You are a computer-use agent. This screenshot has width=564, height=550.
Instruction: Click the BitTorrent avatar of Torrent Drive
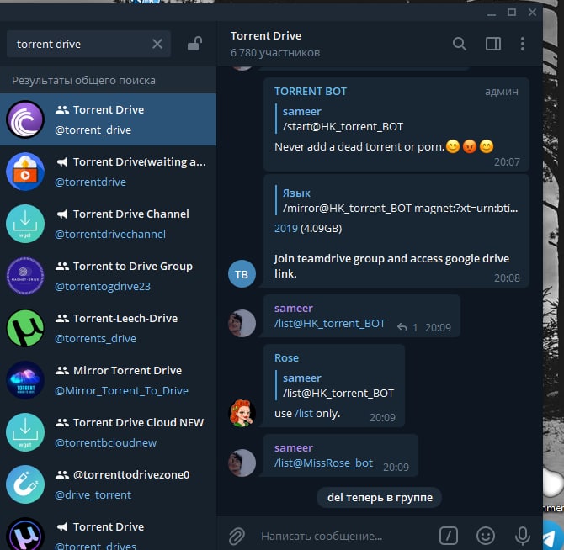click(25, 119)
